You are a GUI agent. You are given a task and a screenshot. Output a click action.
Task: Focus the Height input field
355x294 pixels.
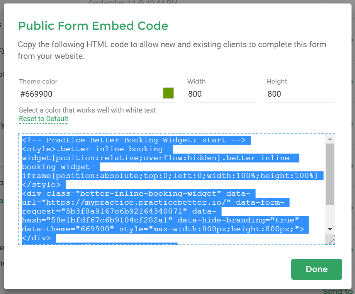300,94
